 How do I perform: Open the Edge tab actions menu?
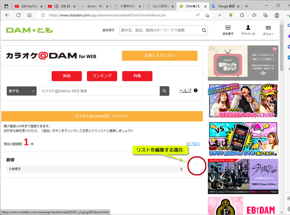(x=6, y=6)
